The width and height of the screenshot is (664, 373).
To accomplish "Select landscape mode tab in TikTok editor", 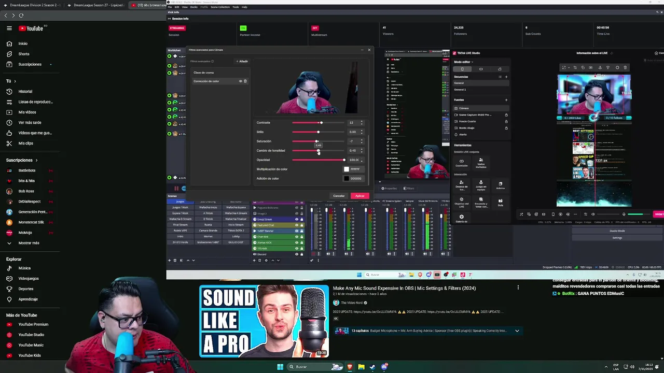I will (x=481, y=69).
